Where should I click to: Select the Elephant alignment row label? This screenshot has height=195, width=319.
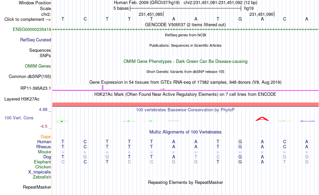pos(42,162)
